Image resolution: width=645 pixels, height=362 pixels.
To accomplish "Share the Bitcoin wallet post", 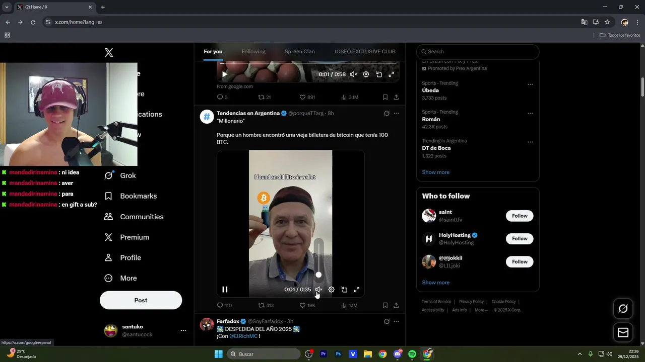I will click(x=397, y=305).
